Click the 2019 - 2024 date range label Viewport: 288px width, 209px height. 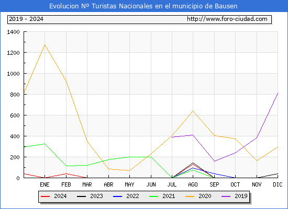tap(26, 19)
